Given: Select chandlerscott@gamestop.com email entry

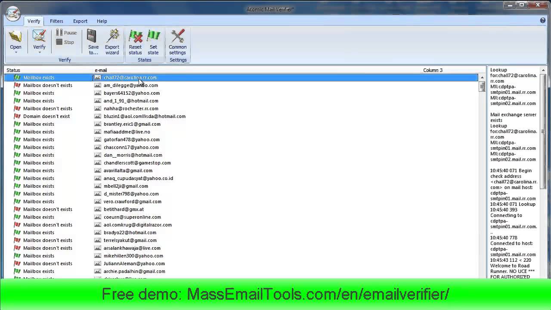Looking at the screenshot, I should (137, 163).
